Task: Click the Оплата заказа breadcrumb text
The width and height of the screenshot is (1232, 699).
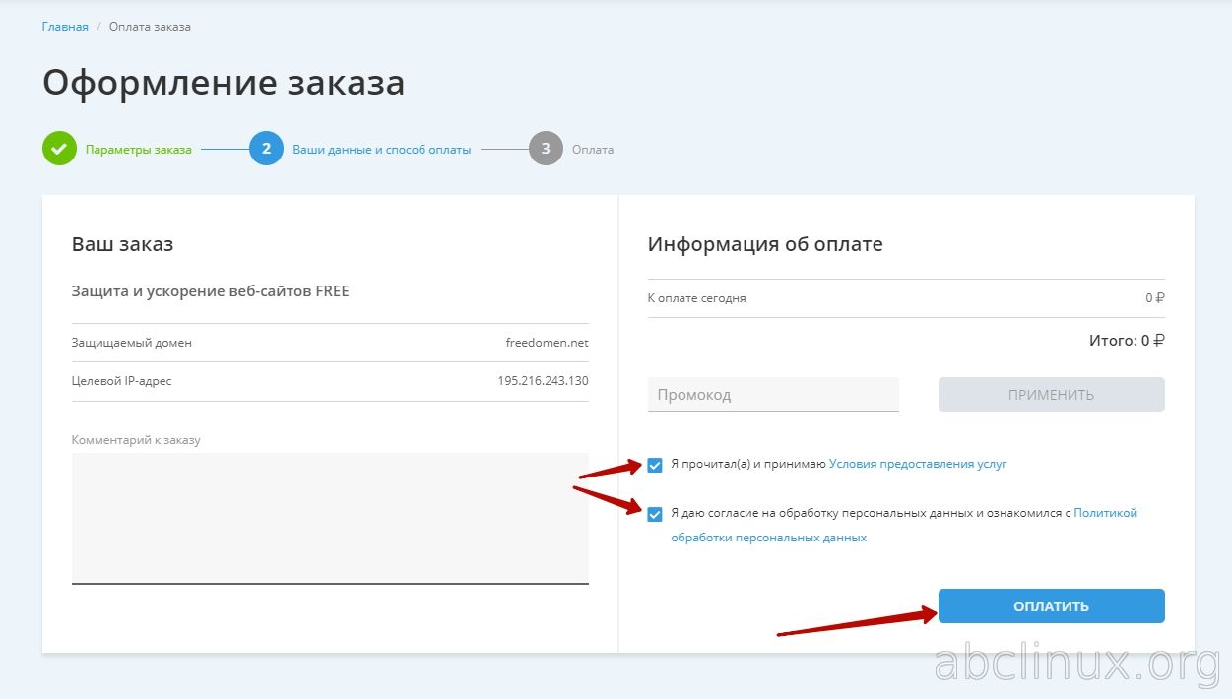Action: 150,27
